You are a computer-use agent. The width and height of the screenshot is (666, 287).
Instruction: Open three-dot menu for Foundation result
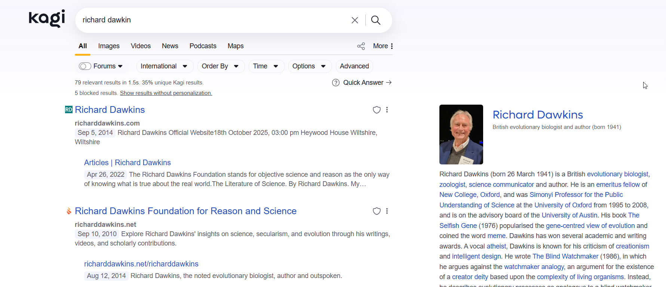(x=387, y=211)
